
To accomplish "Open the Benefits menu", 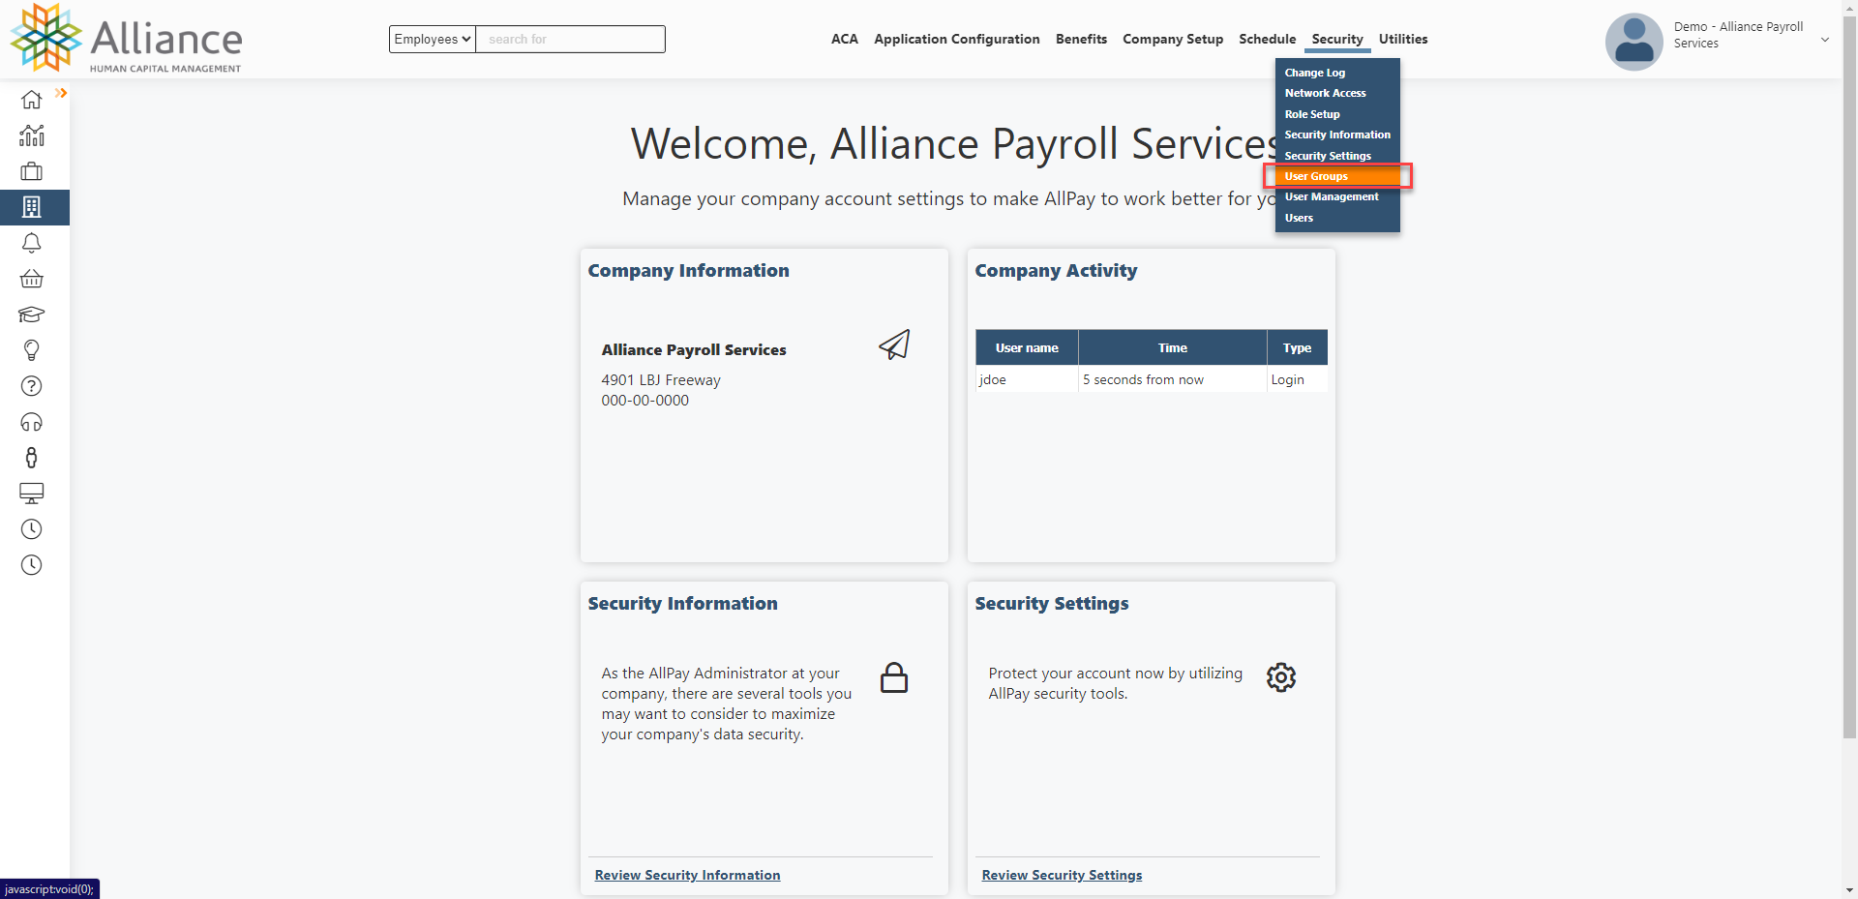I will (x=1081, y=39).
